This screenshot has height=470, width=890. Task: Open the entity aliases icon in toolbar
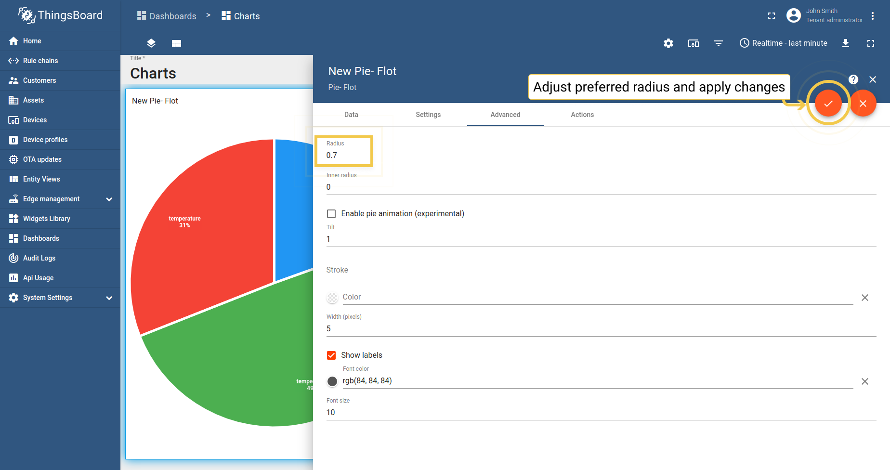694,43
